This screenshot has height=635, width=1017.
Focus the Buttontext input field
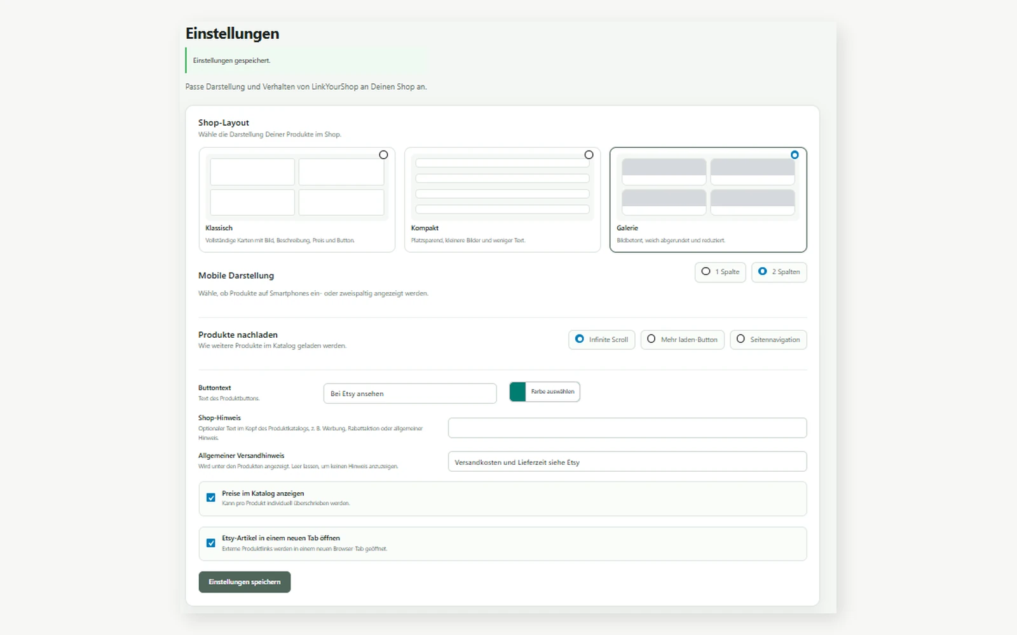click(x=410, y=394)
